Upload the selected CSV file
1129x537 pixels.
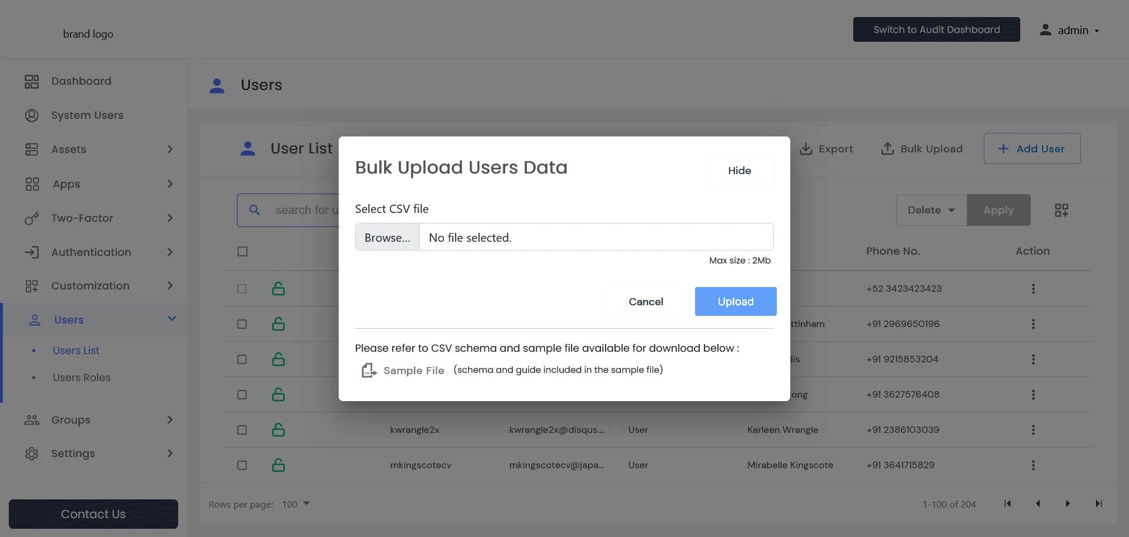[x=735, y=301]
